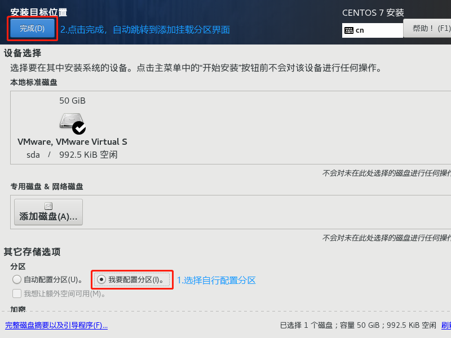Viewport: 451px width, 338px height.
Task: Toggle 我想让额外空间可用(M) checkbox
Action: point(17,293)
